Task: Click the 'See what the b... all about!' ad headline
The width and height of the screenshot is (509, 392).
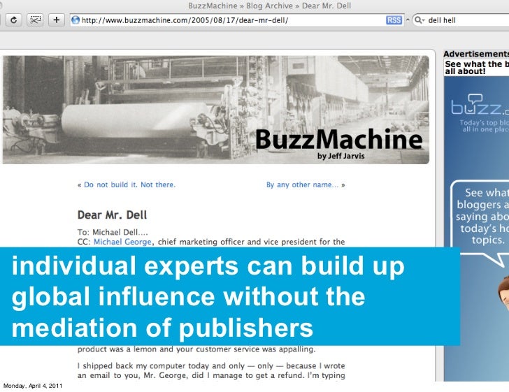Action: (x=477, y=68)
